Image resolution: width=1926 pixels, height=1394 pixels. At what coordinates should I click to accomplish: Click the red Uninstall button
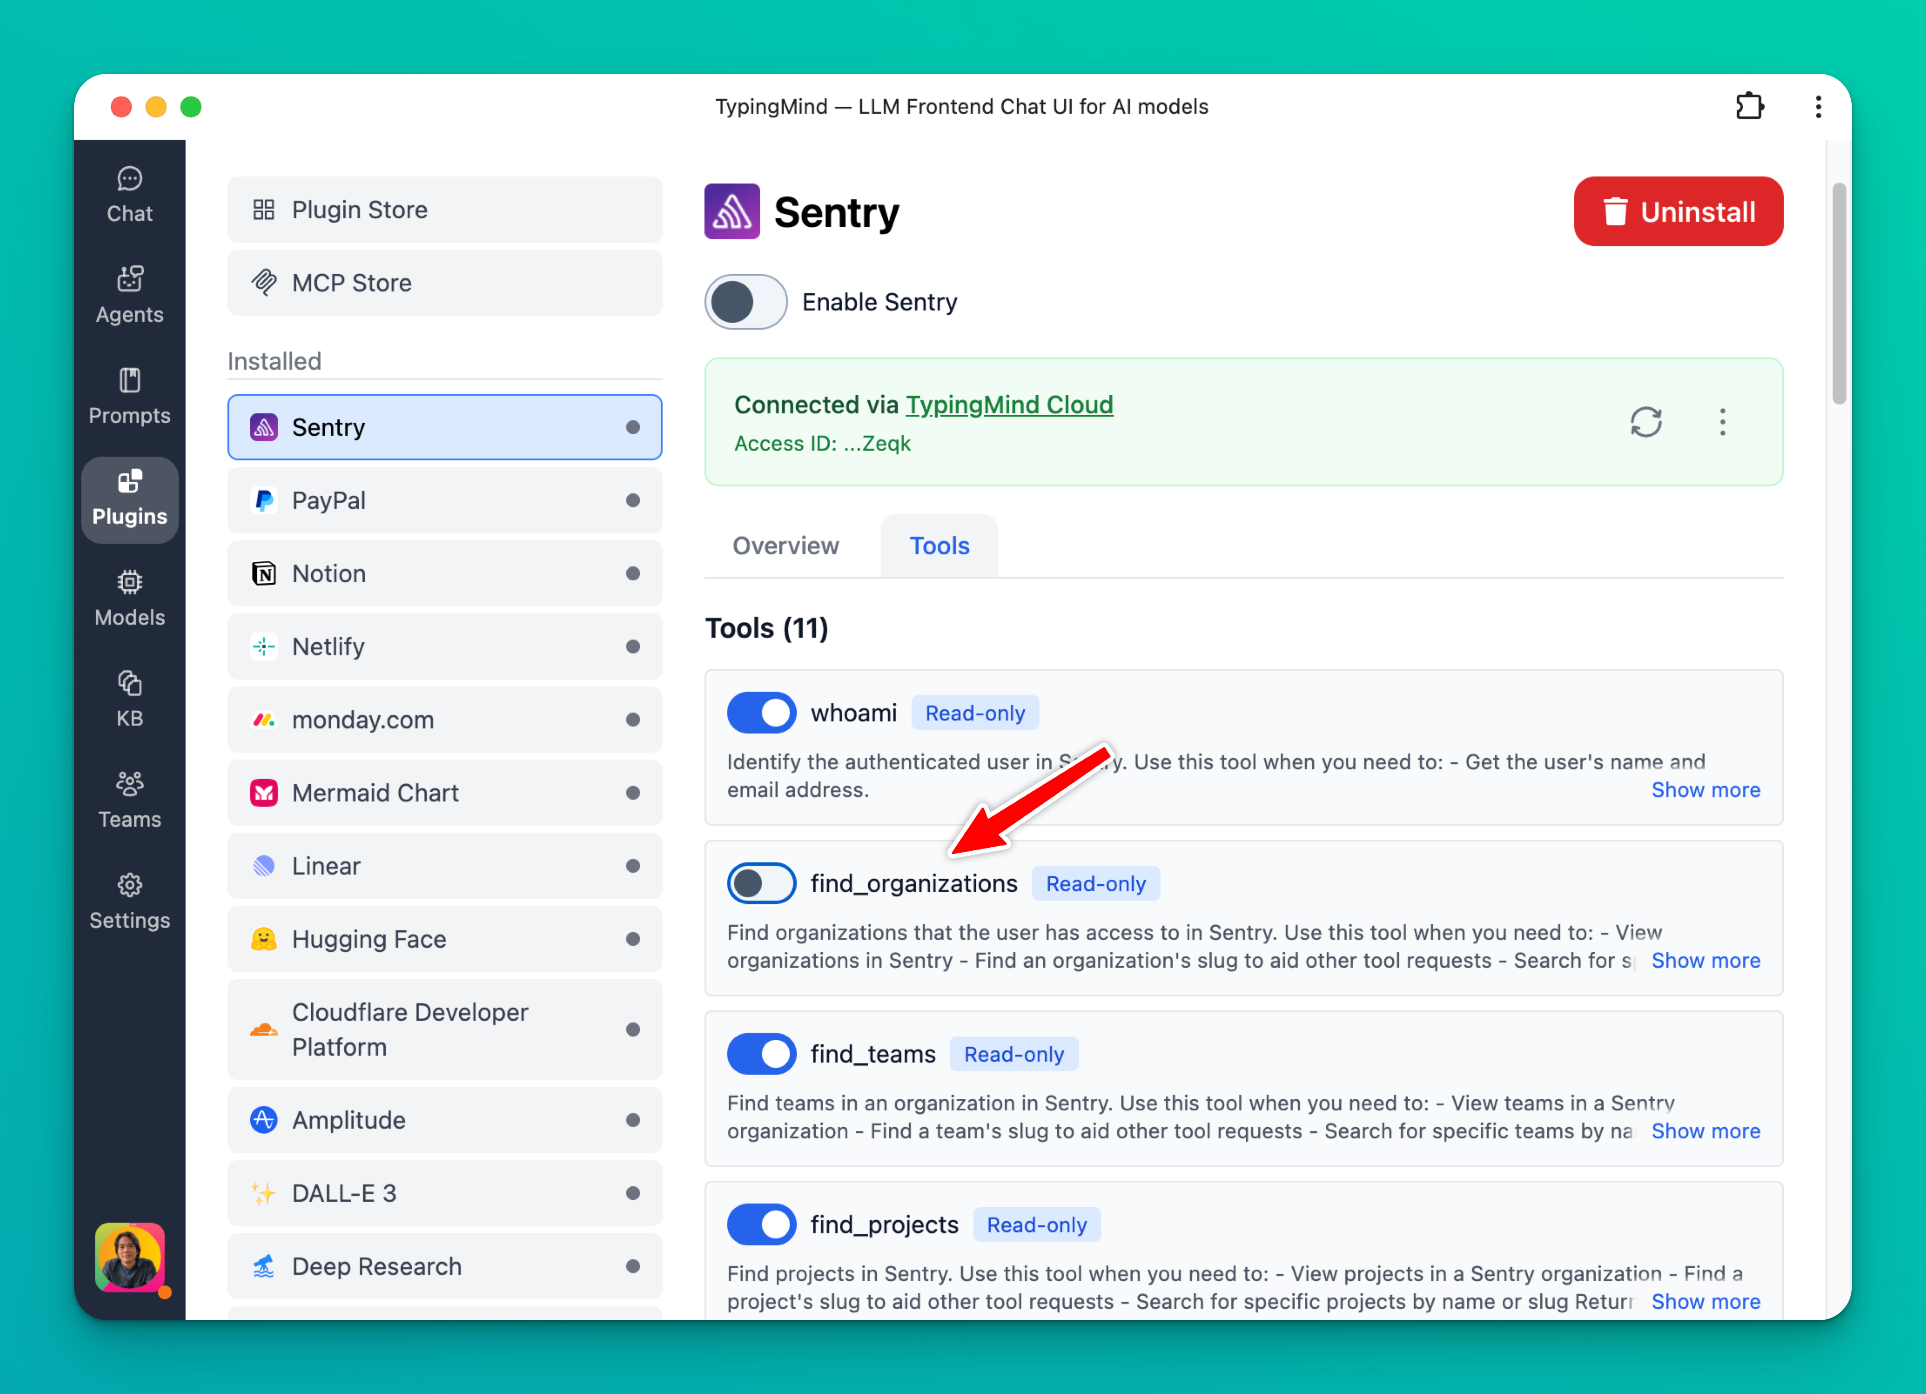pyautogui.click(x=1677, y=212)
